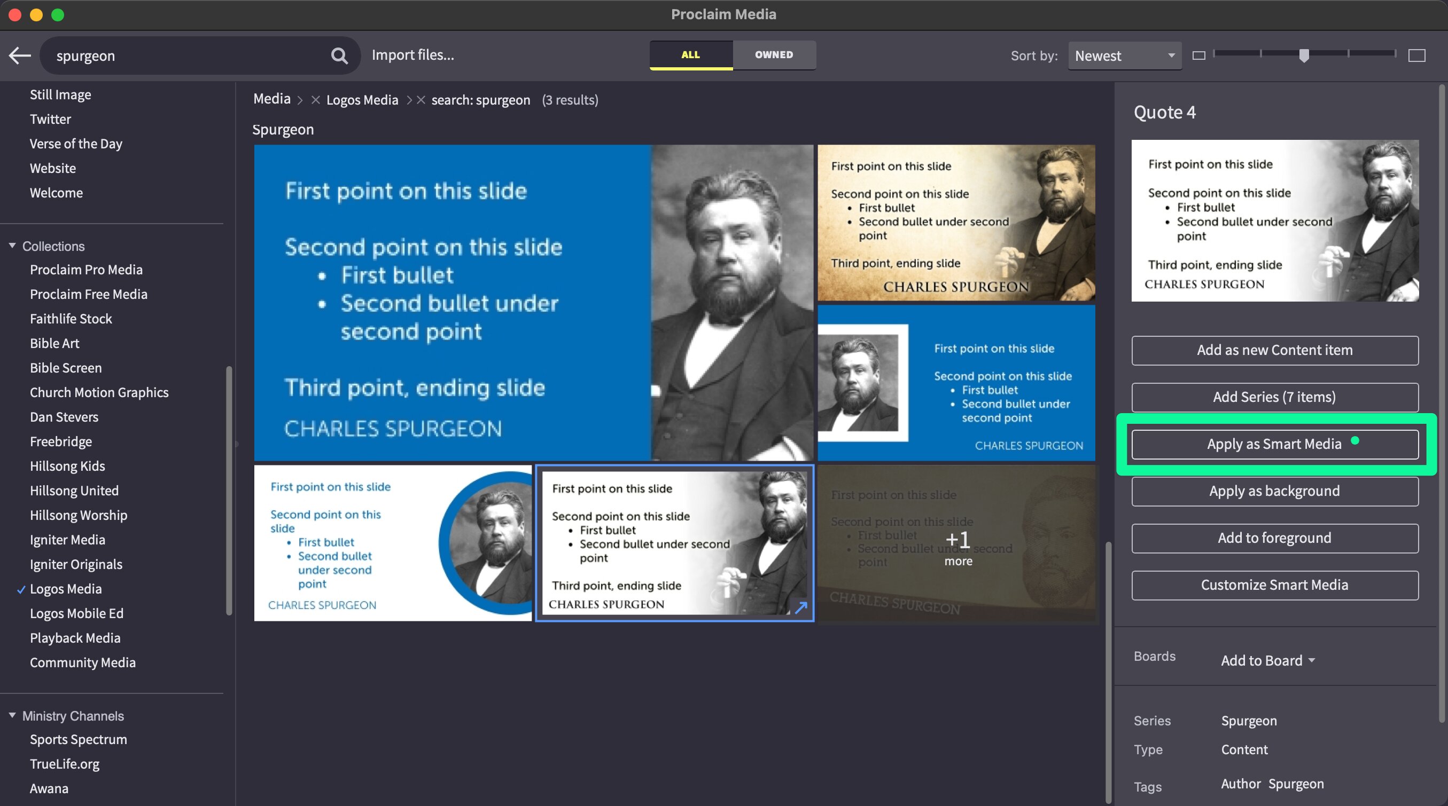Select Dan Stevers collection
This screenshot has height=806, width=1448.
(x=64, y=417)
